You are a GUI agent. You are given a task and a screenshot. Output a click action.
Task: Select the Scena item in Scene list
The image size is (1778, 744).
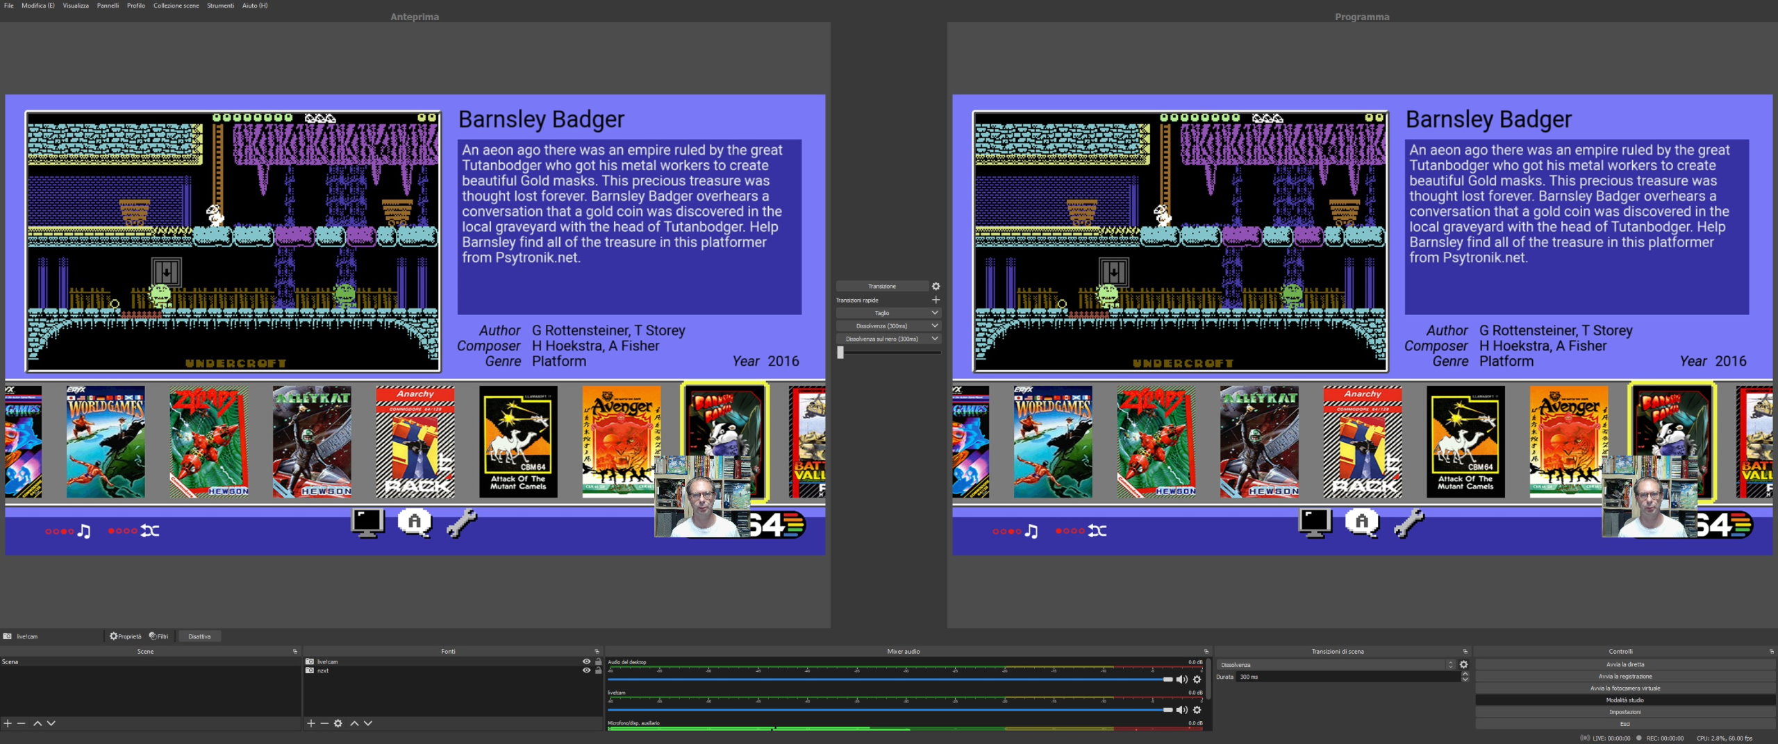(150, 662)
